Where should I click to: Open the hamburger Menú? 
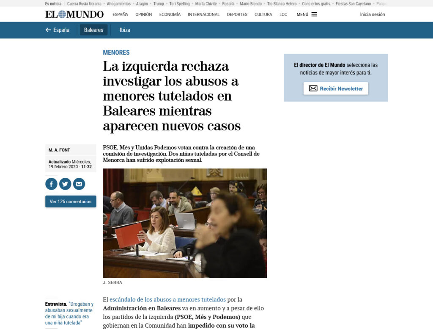click(x=307, y=14)
